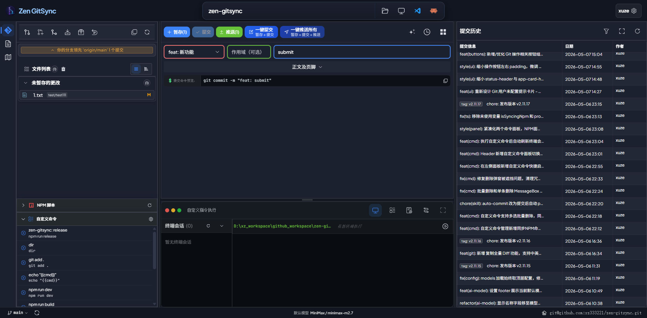647x318 pixels.
Task: Expand the 正文及页脚 section
Action: [307, 67]
